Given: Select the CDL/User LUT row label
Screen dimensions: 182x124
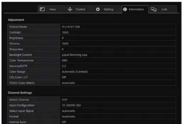Looking at the screenshot, I should (x=19, y=77).
